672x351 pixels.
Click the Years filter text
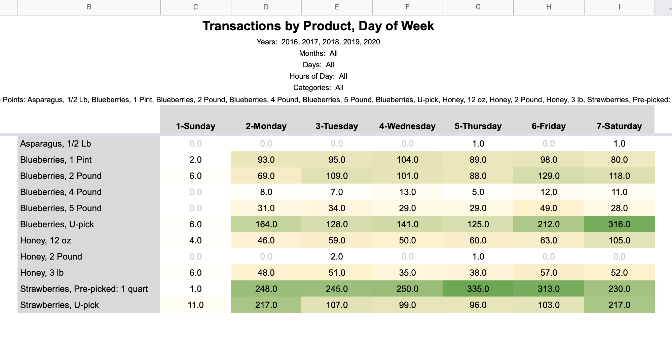(x=318, y=42)
